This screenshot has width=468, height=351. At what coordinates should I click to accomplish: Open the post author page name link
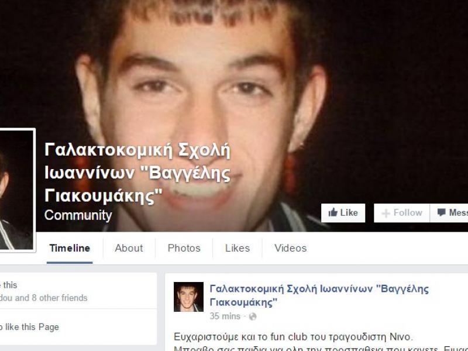319,295
